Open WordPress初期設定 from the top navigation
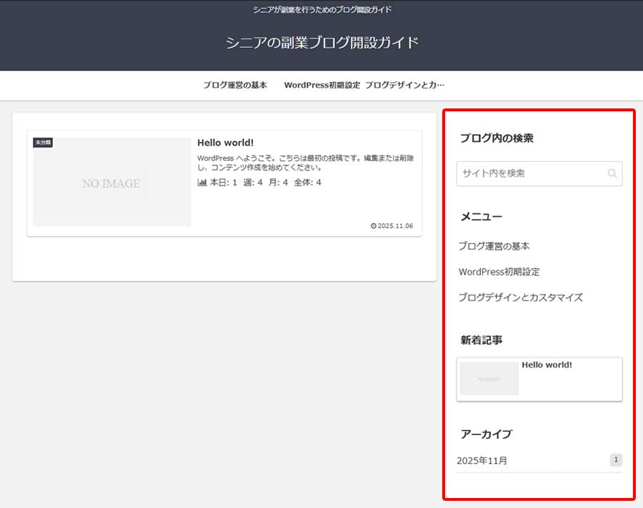The width and height of the screenshot is (643, 508). pos(321,84)
